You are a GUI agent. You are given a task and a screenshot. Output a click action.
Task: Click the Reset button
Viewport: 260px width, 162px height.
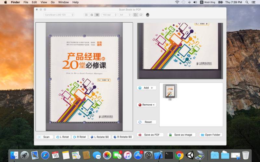[x=147, y=122]
